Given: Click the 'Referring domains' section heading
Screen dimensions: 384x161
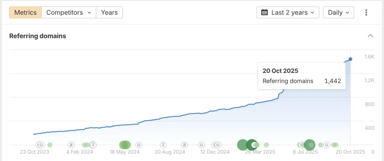Looking at the screenshot, I should click(37, 36).
